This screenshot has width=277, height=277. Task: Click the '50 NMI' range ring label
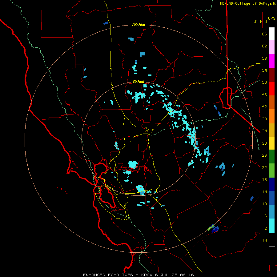[x=138, y=82]
